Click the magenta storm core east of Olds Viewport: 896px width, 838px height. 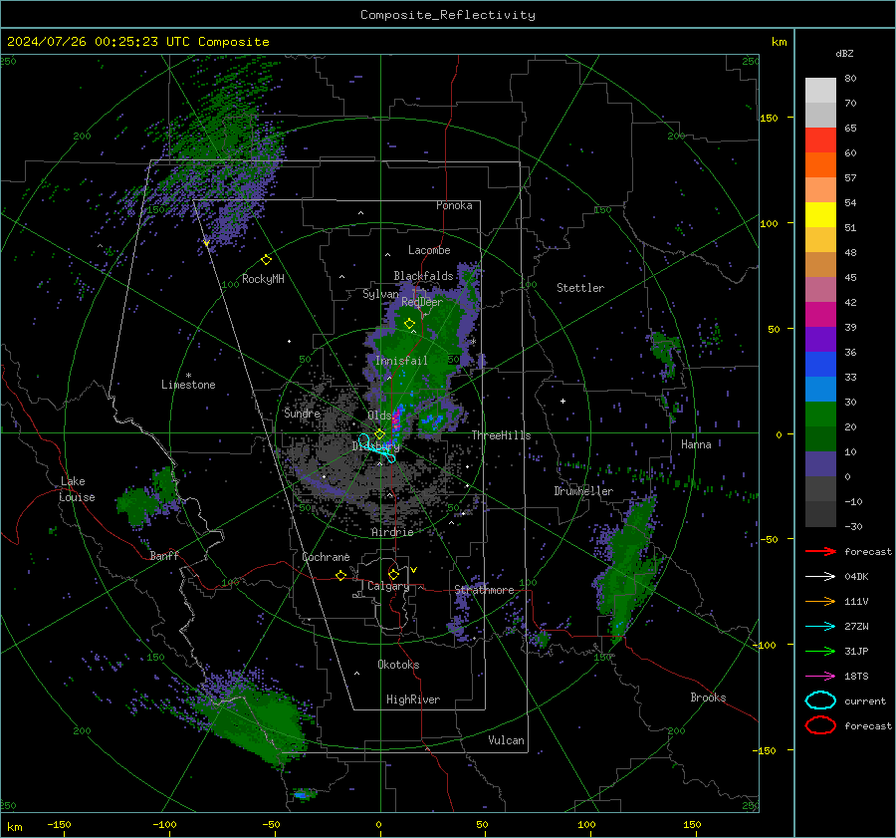click(397, 421)
